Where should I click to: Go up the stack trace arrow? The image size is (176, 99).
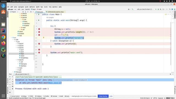[x=13, y=77]
